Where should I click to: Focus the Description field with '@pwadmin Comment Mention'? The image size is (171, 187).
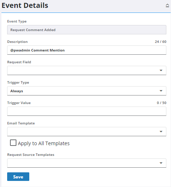[x=87, y=50]
